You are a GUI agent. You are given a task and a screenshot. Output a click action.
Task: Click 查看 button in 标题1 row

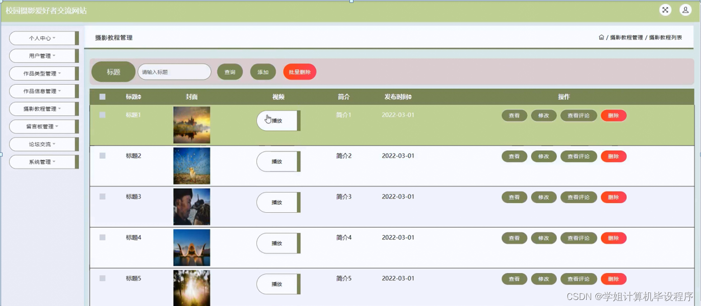(514, 115)
